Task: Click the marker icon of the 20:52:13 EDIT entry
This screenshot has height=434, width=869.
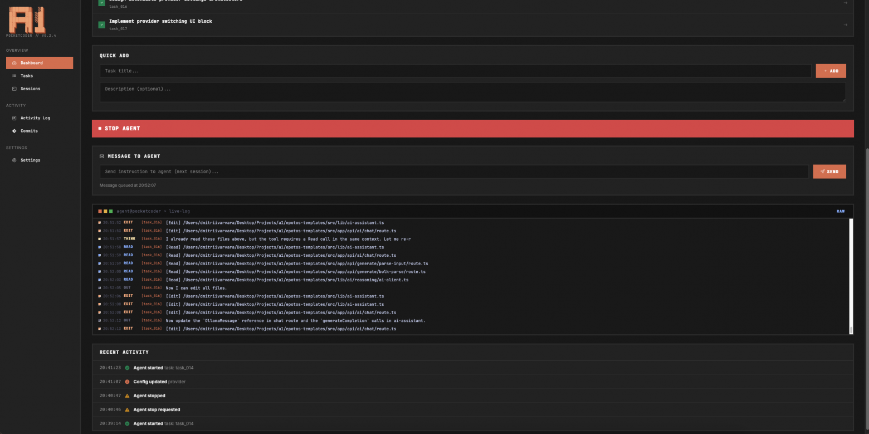Action: pos(100,329)
